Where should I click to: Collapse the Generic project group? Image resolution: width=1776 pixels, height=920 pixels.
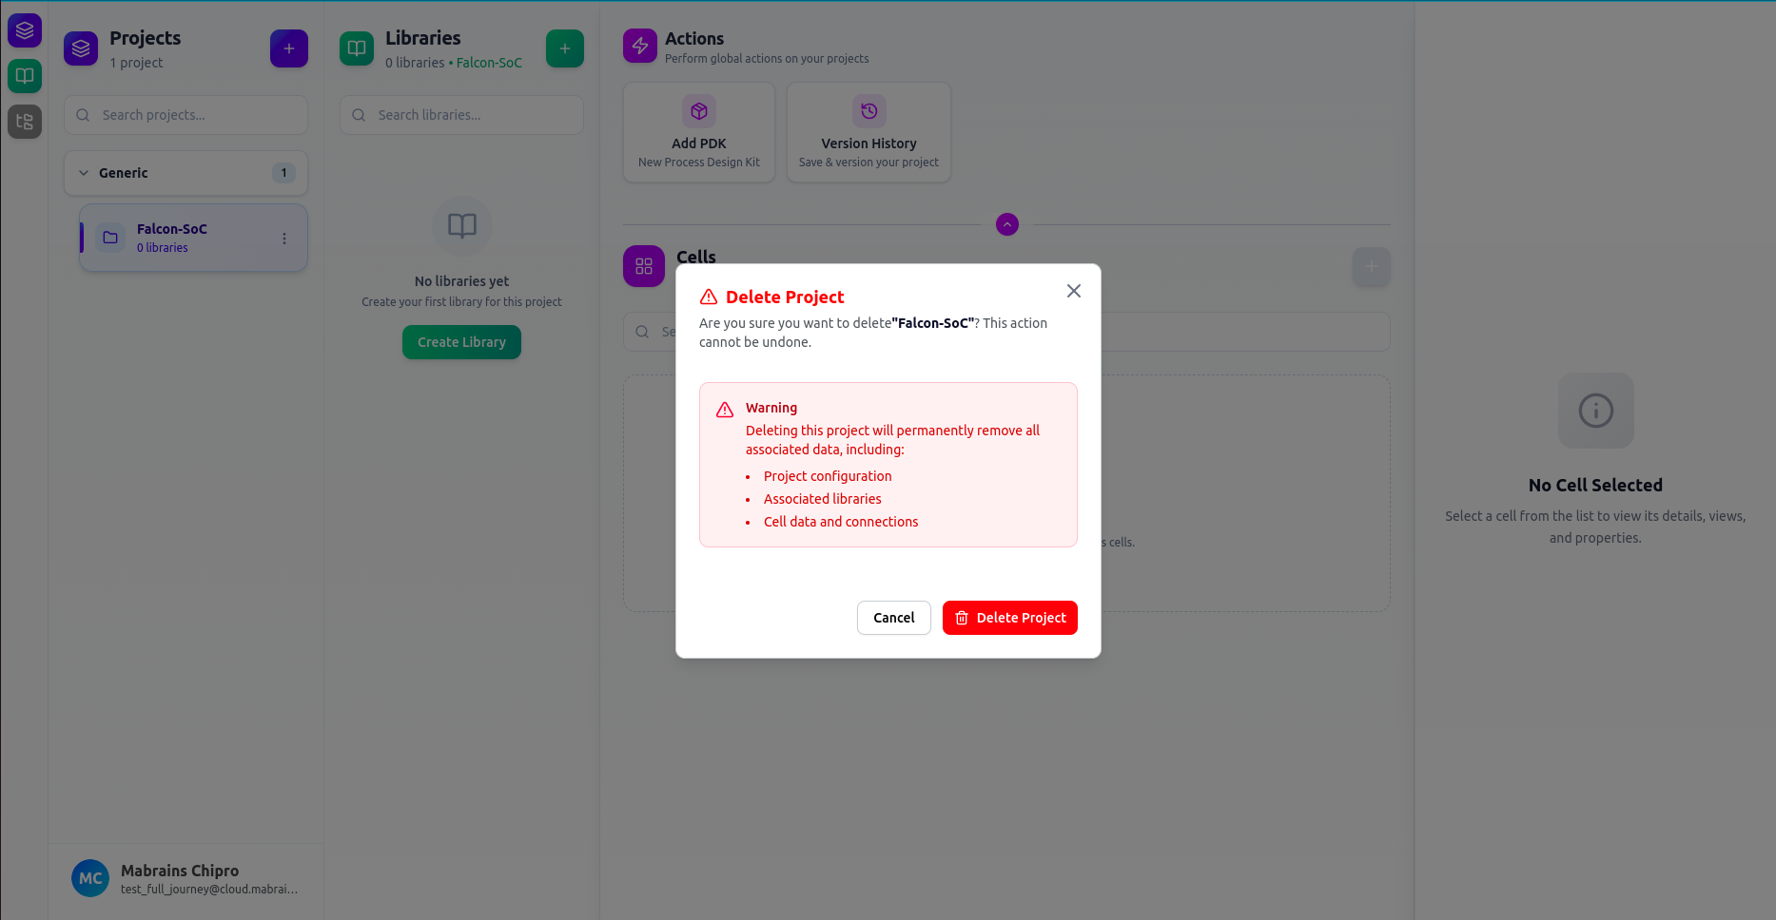tap(84, 173)
